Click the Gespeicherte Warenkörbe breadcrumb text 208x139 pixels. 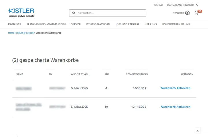[48, 33]
